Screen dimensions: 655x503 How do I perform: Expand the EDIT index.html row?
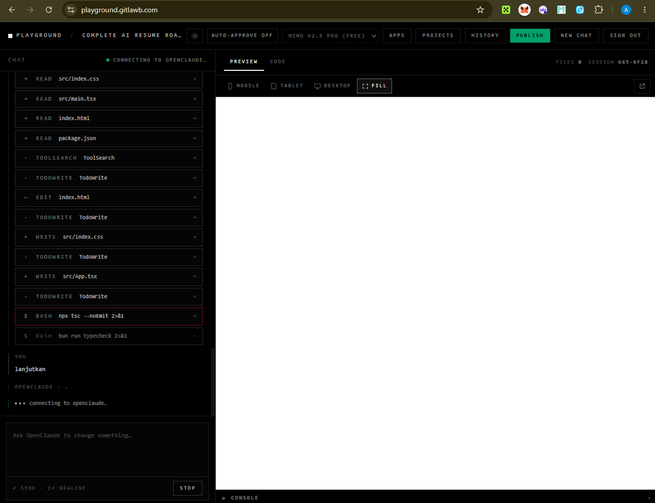[109, 197]
